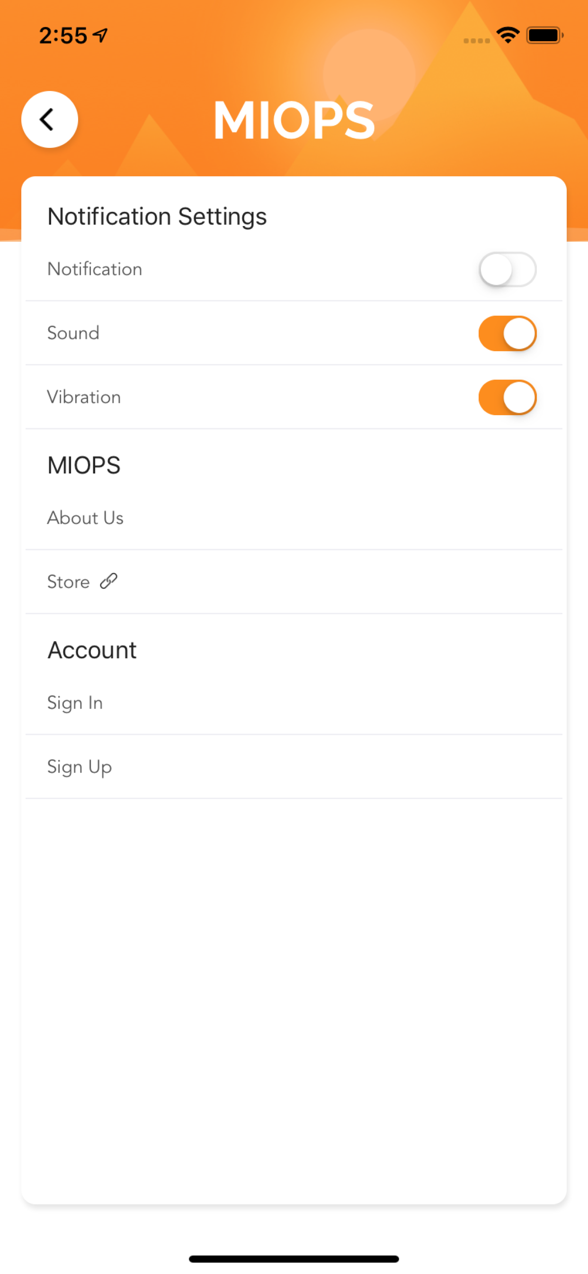Tap the battery icon in status bar

click(545, 35)
